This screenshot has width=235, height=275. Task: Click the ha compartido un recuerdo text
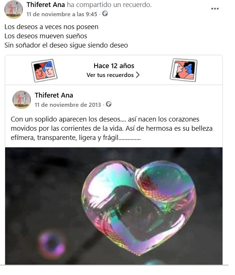[x=109, y=5]
